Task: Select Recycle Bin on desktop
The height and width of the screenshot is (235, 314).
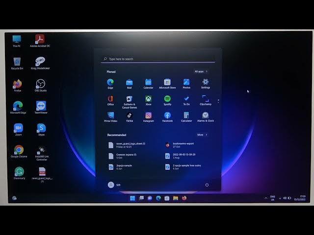Action: coord(17,63)
